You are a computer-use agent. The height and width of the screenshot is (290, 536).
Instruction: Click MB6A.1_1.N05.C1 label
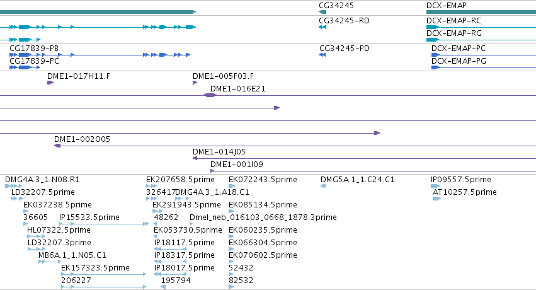(x=72, y=255)
